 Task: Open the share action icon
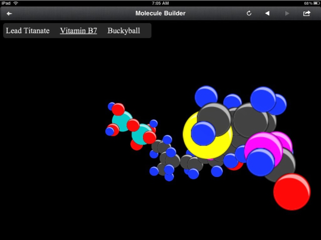pos(306,13)
